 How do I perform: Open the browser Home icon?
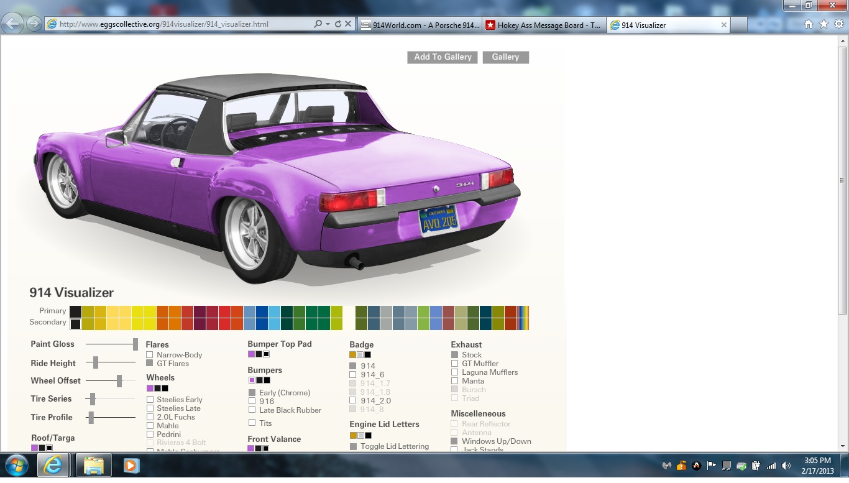[809, 24]
